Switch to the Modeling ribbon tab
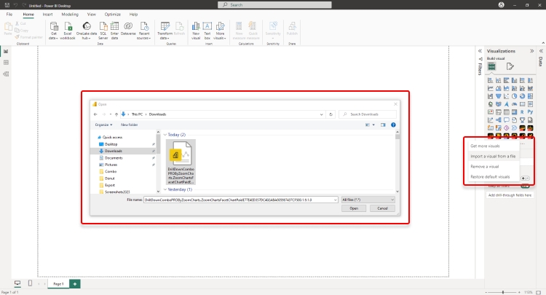This screenshot has width=546, height=295. tap(70, 15)
